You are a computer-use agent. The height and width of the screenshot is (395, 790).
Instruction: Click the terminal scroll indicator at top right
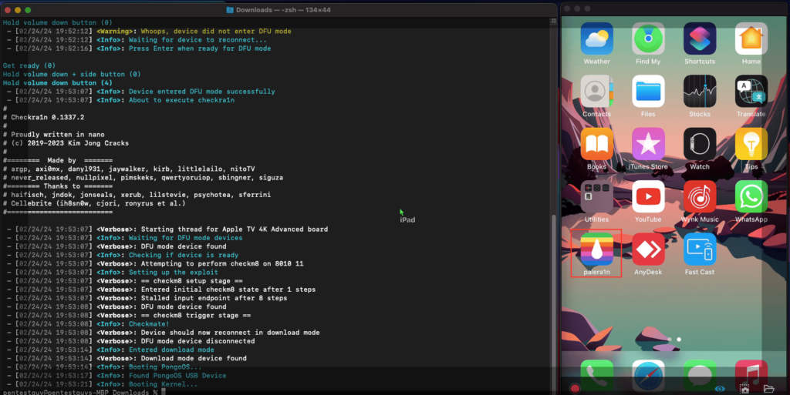[554, 21]
